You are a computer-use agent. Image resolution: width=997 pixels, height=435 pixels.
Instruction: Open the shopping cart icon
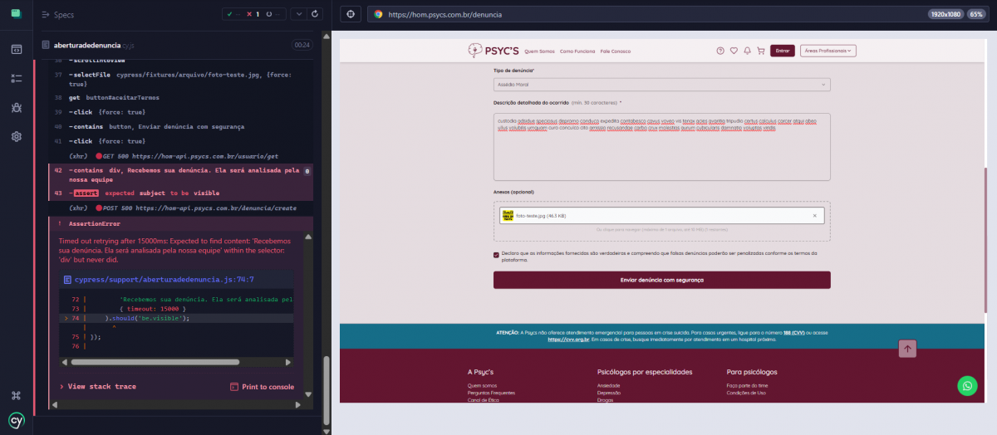760,51
